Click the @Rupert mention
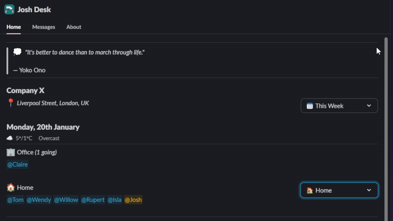393x221 pixels. pos(93,200)
